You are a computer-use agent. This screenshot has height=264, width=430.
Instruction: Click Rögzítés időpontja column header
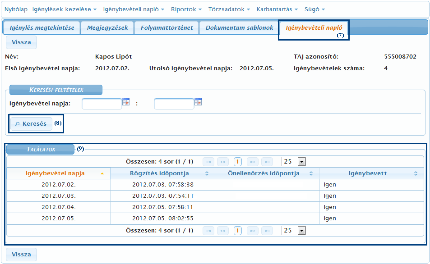click(163, 173)
